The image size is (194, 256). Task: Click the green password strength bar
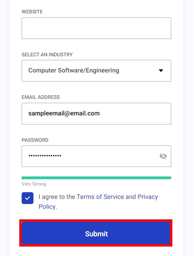[96, 178]
